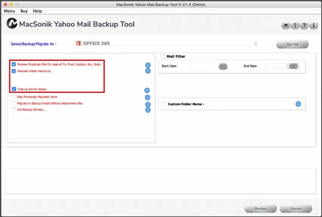Open the Help menu
The height and width of the screenshot is (217, 322).
coord(37,11)
